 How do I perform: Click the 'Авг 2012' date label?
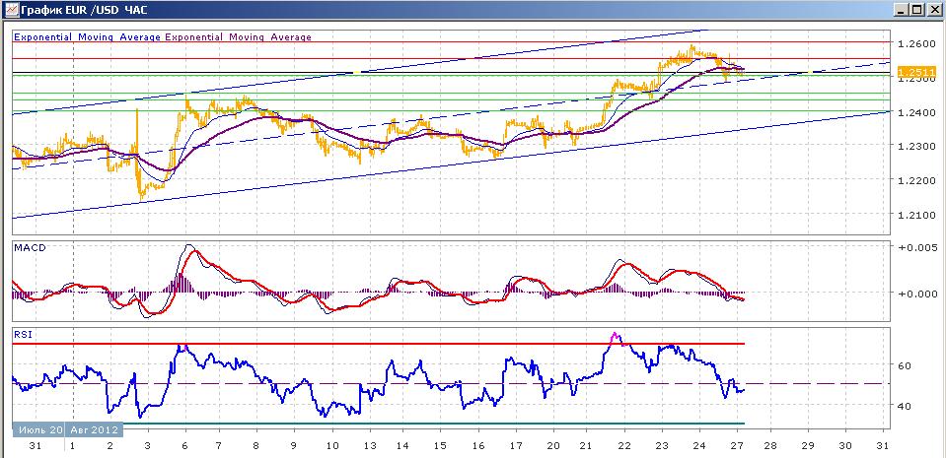pyautogui.click(x=94, y=430)
